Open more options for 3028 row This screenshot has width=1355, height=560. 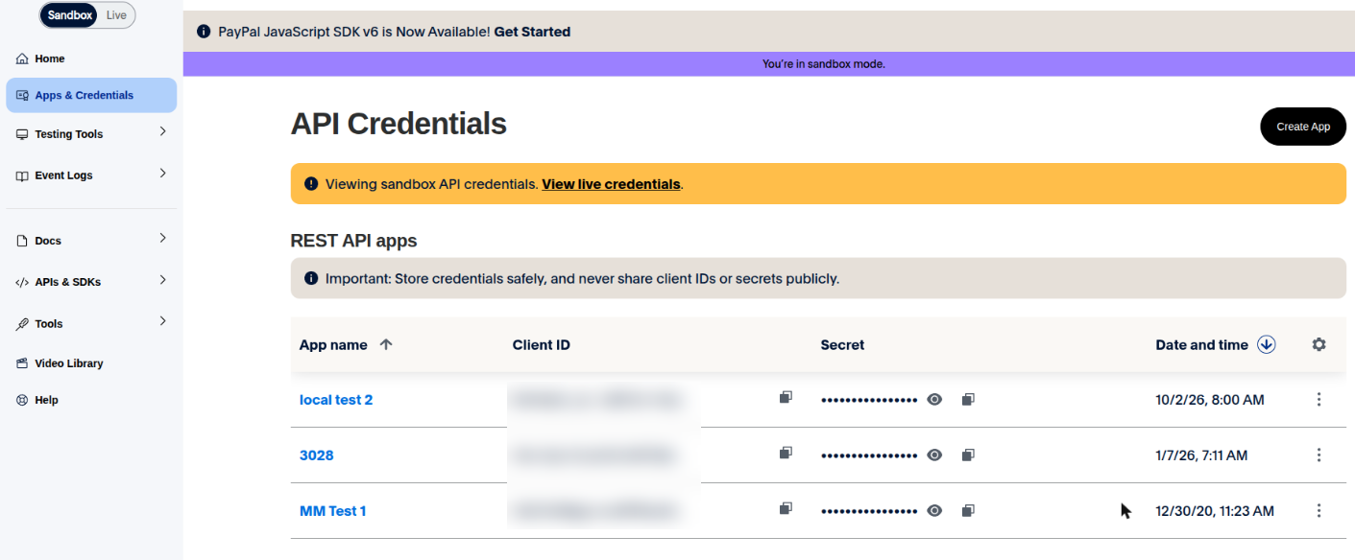pyautogui.click(x=1319, y=455)
